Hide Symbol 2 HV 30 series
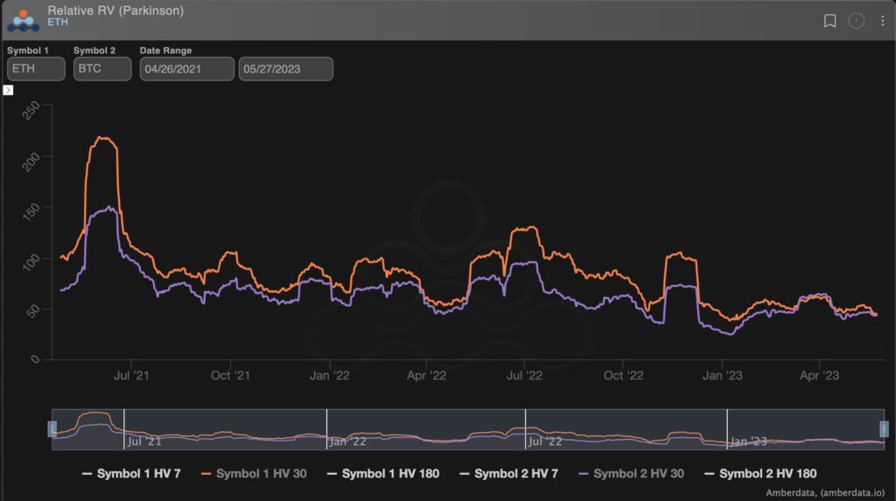Viewport: 896px width, 501px height. point(631,474)
